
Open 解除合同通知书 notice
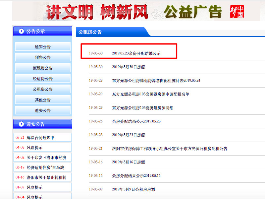coord(40,137)
